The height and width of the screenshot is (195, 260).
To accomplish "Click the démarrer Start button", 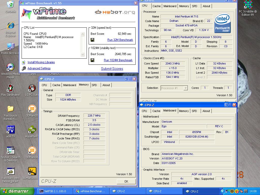I will (17, 191).
